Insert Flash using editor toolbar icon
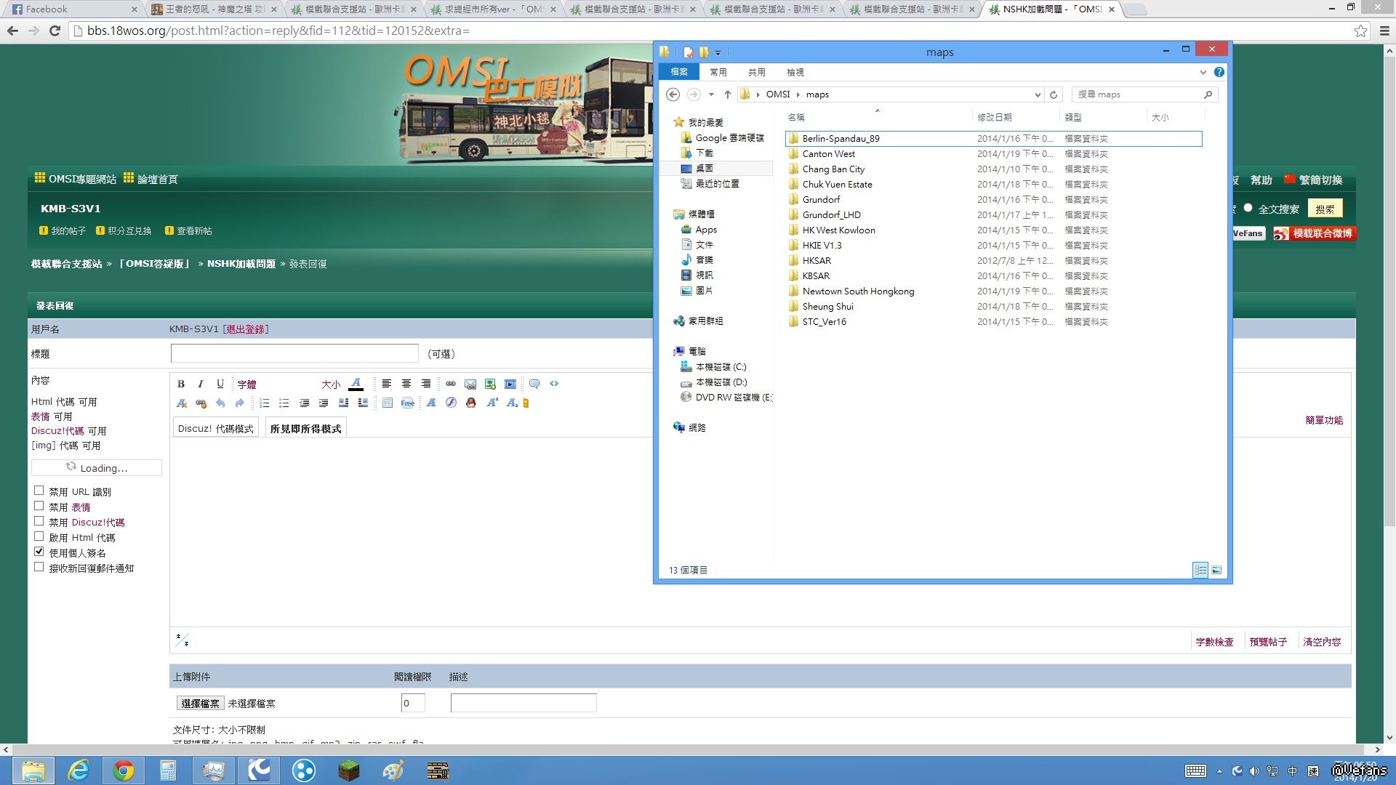The height and width of the screenshot is (785, 1396). pyautogui.click(x=451, y=403)
